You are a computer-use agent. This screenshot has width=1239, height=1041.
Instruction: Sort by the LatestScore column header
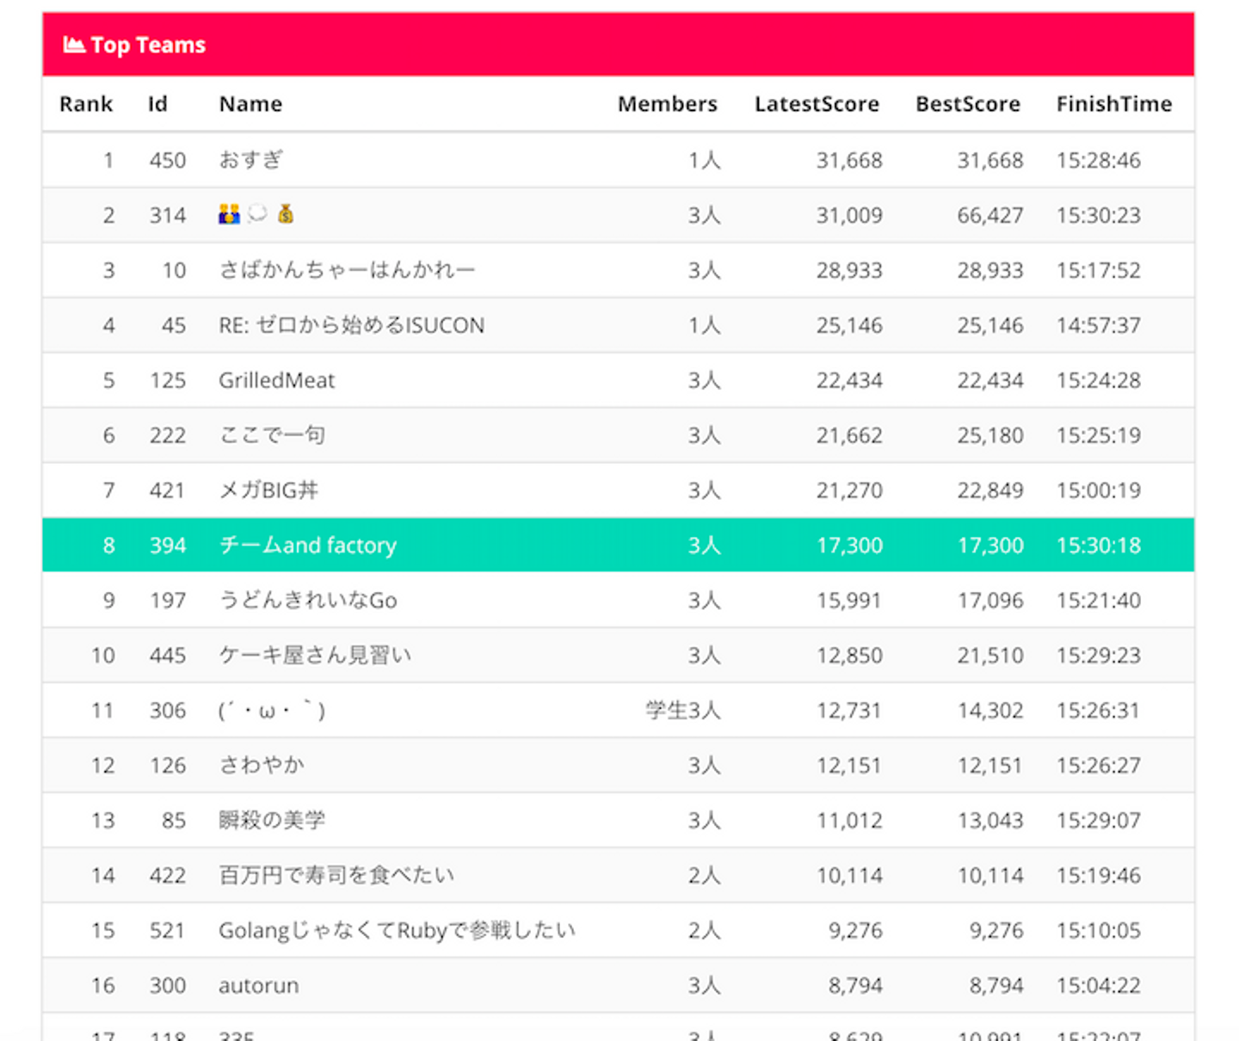point(817,104)
